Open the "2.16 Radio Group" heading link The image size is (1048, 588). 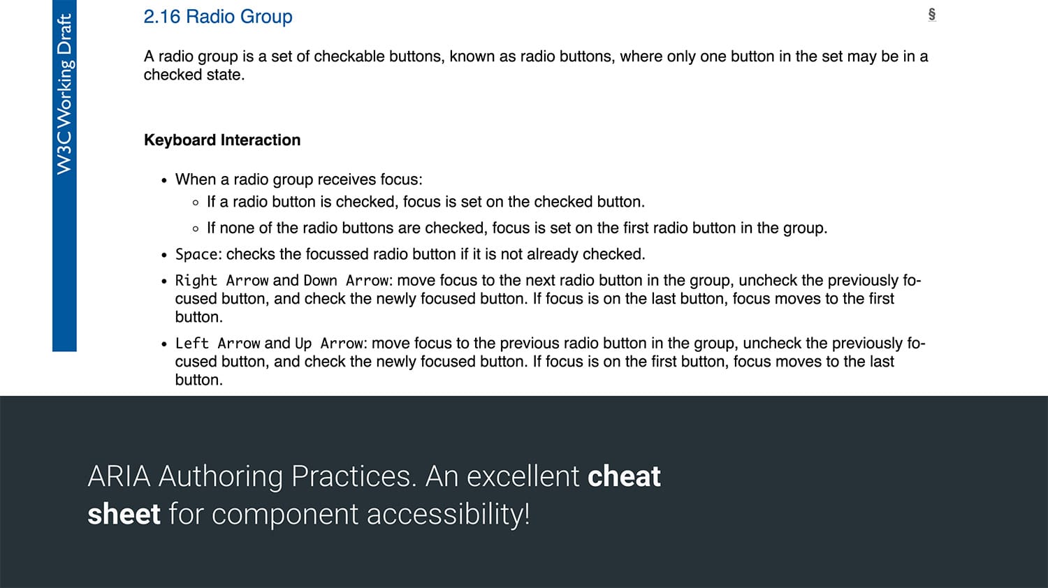click(218, 17)
